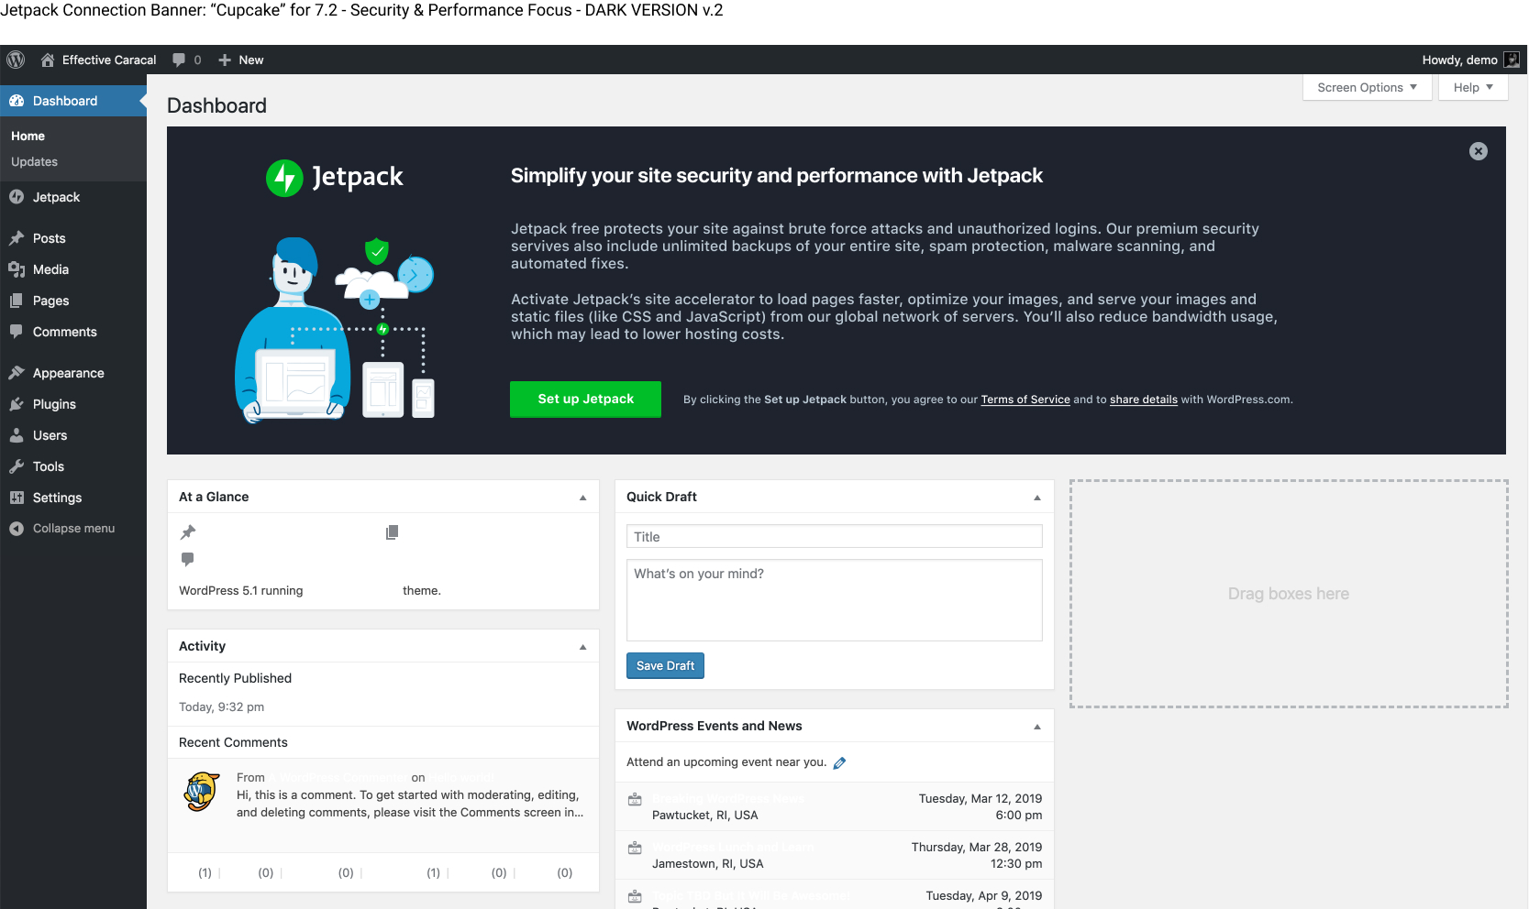Dismiss the Jetpack banner with close icon
Viewport: 1529px width, 909px height.
click(1479, 151)
